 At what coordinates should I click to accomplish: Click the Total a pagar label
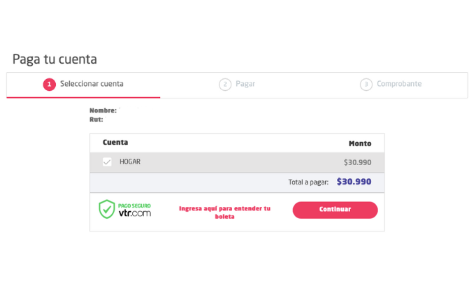pos(308,182)
